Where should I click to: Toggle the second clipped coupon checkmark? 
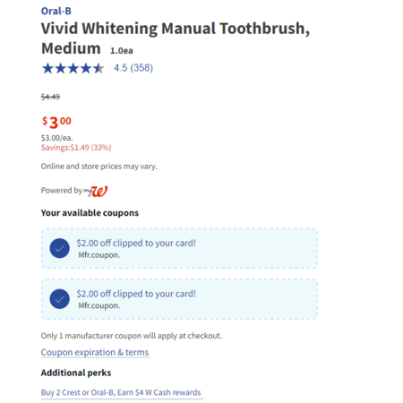[x=60, y=299]
